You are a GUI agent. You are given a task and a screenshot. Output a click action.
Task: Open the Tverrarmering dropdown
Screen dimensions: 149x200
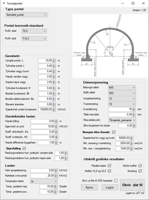pos(122,104)
